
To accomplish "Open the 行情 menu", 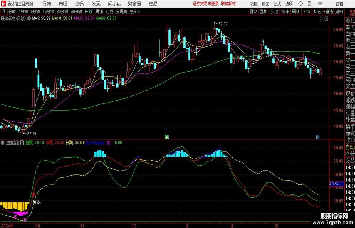I will coord(47,4).
